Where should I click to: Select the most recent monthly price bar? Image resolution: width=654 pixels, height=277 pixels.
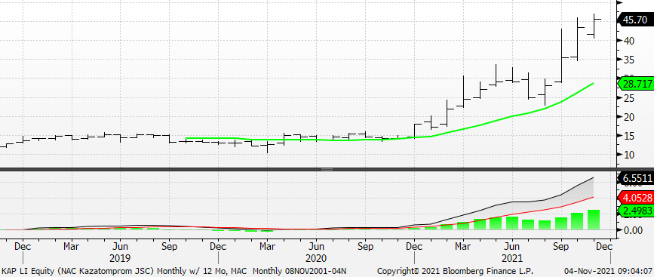594,26
